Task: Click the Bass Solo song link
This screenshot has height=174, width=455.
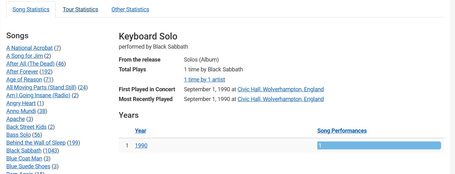Action: (18, 135)
